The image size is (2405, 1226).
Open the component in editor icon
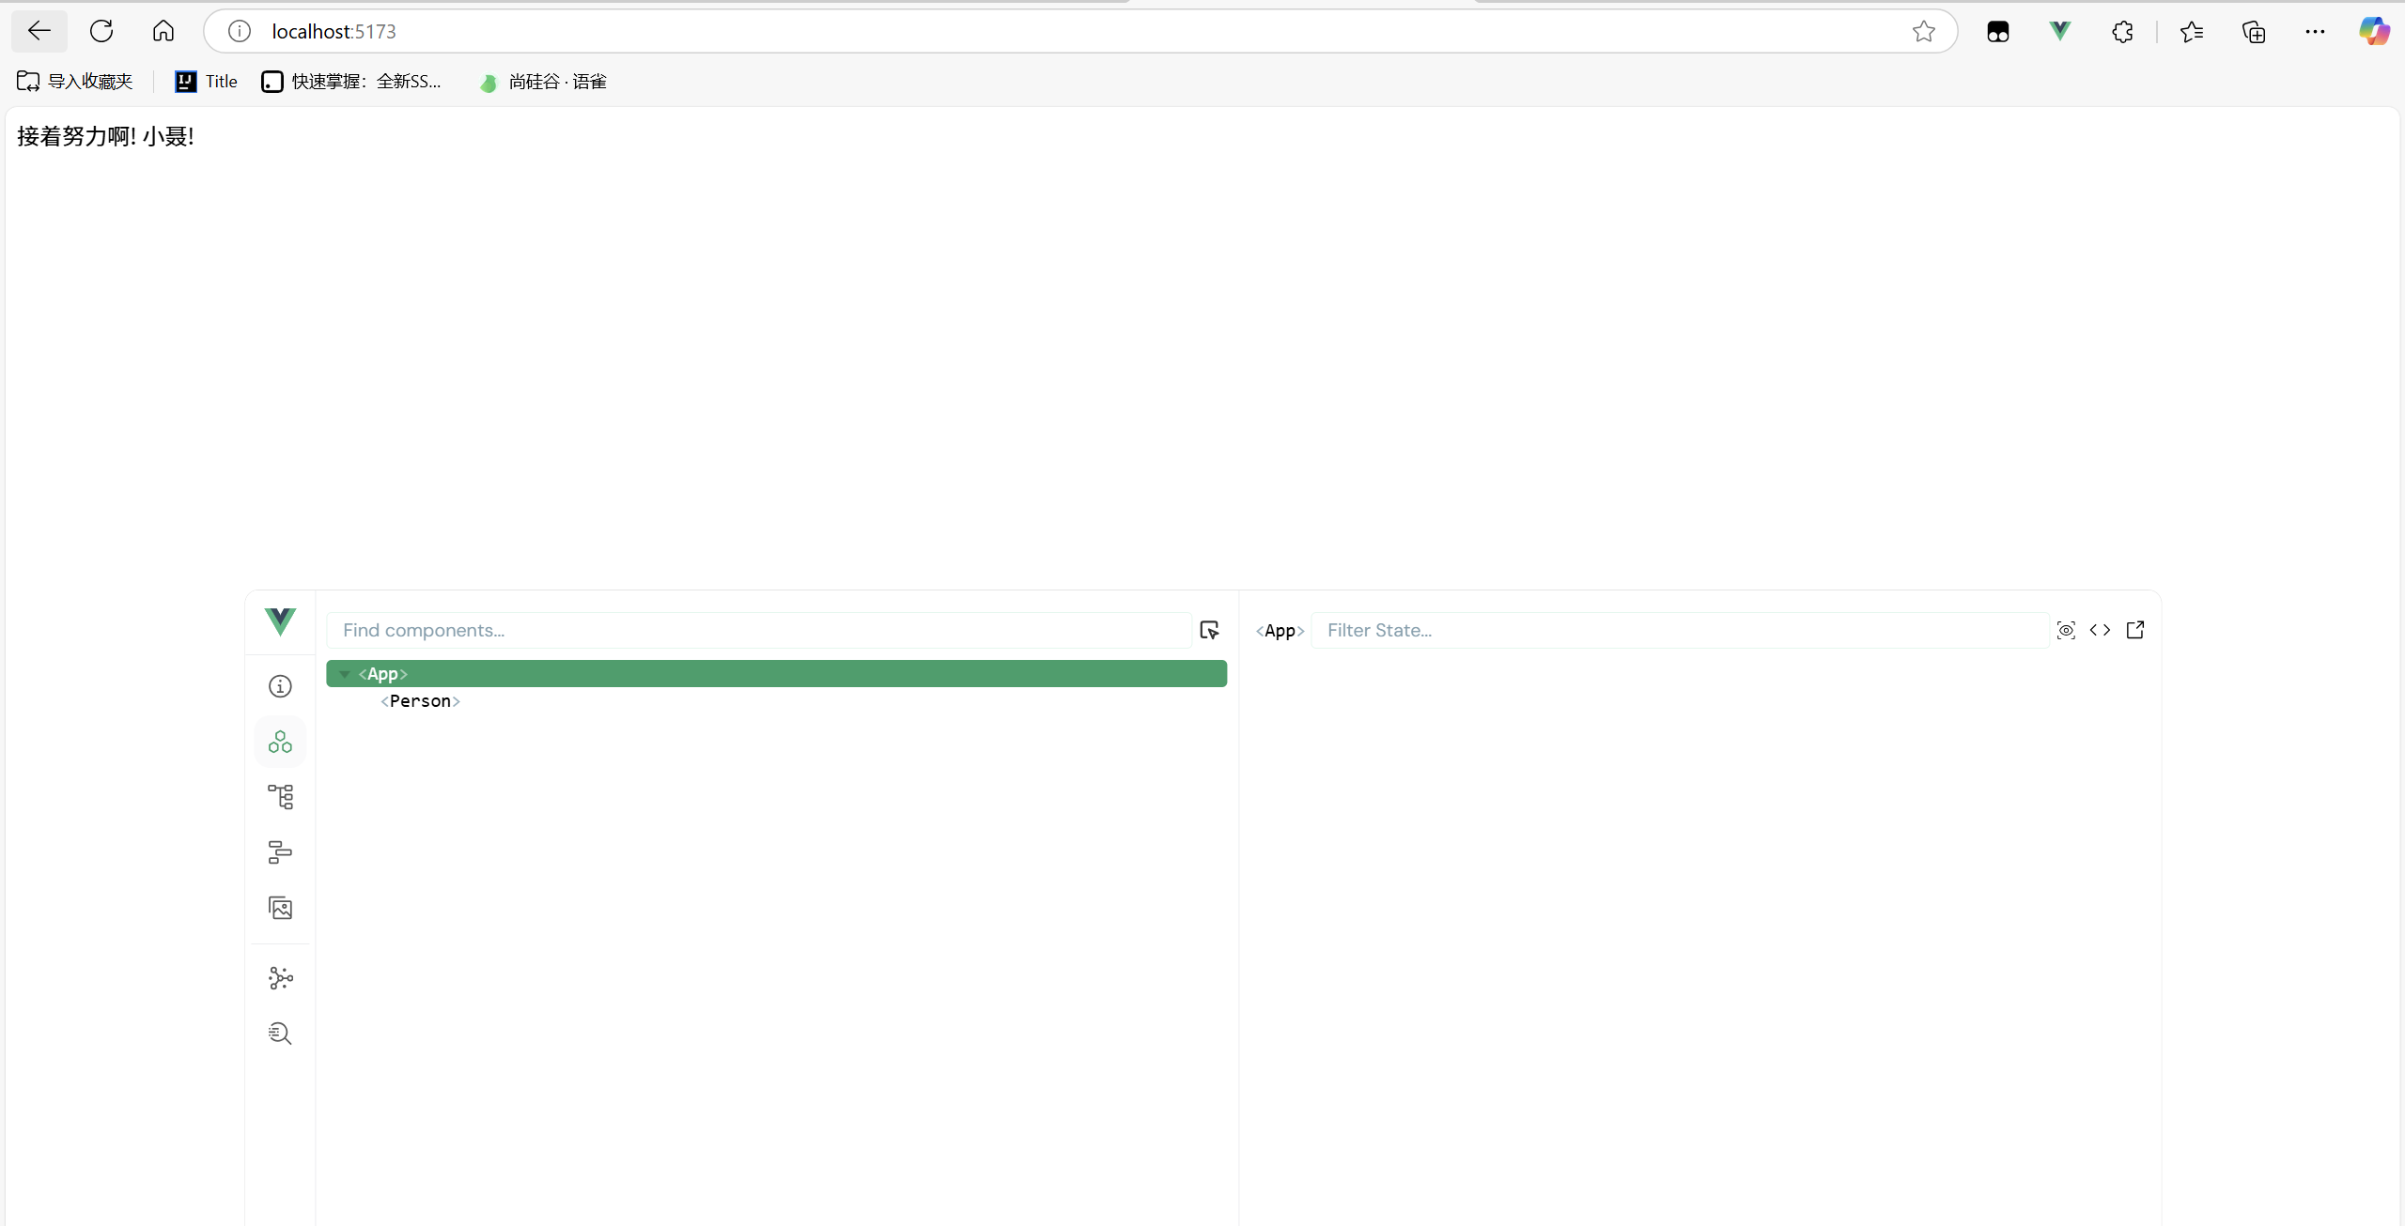tap(2135, 630)
